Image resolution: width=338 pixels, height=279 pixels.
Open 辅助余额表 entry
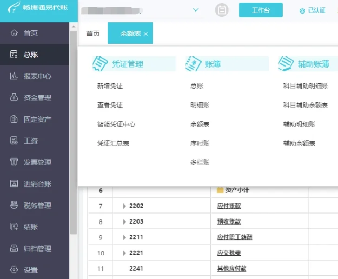tap(299, 143)
